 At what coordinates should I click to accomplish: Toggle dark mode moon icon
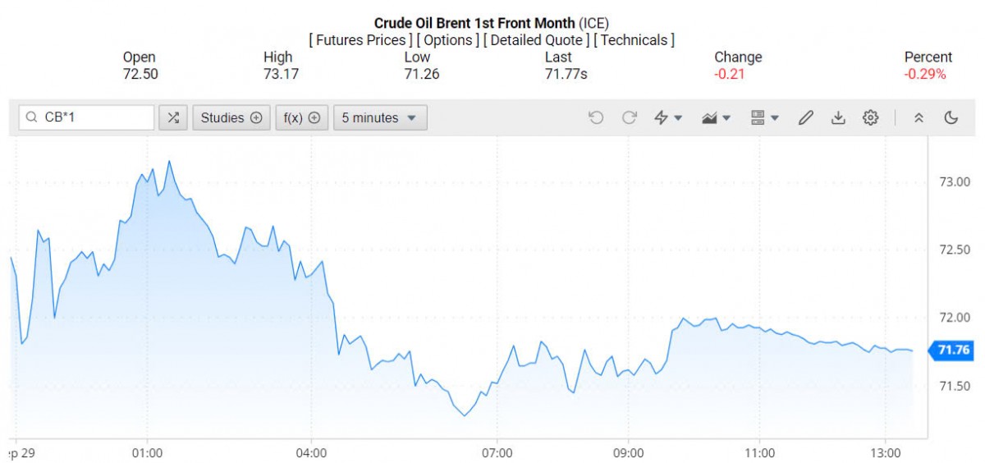pyautogui.click(x=951, y=117)
